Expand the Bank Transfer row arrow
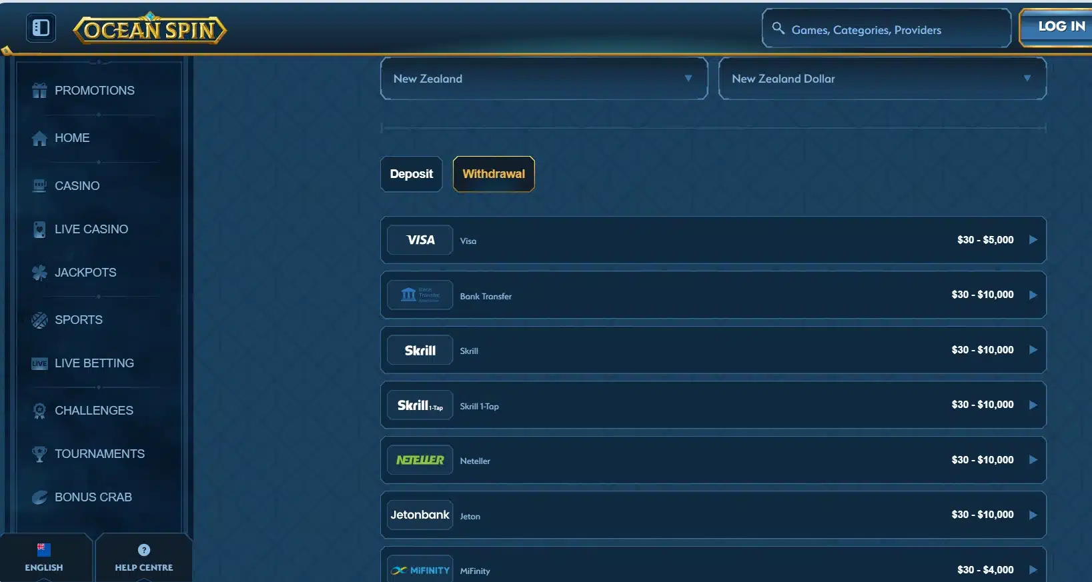 1033,295
